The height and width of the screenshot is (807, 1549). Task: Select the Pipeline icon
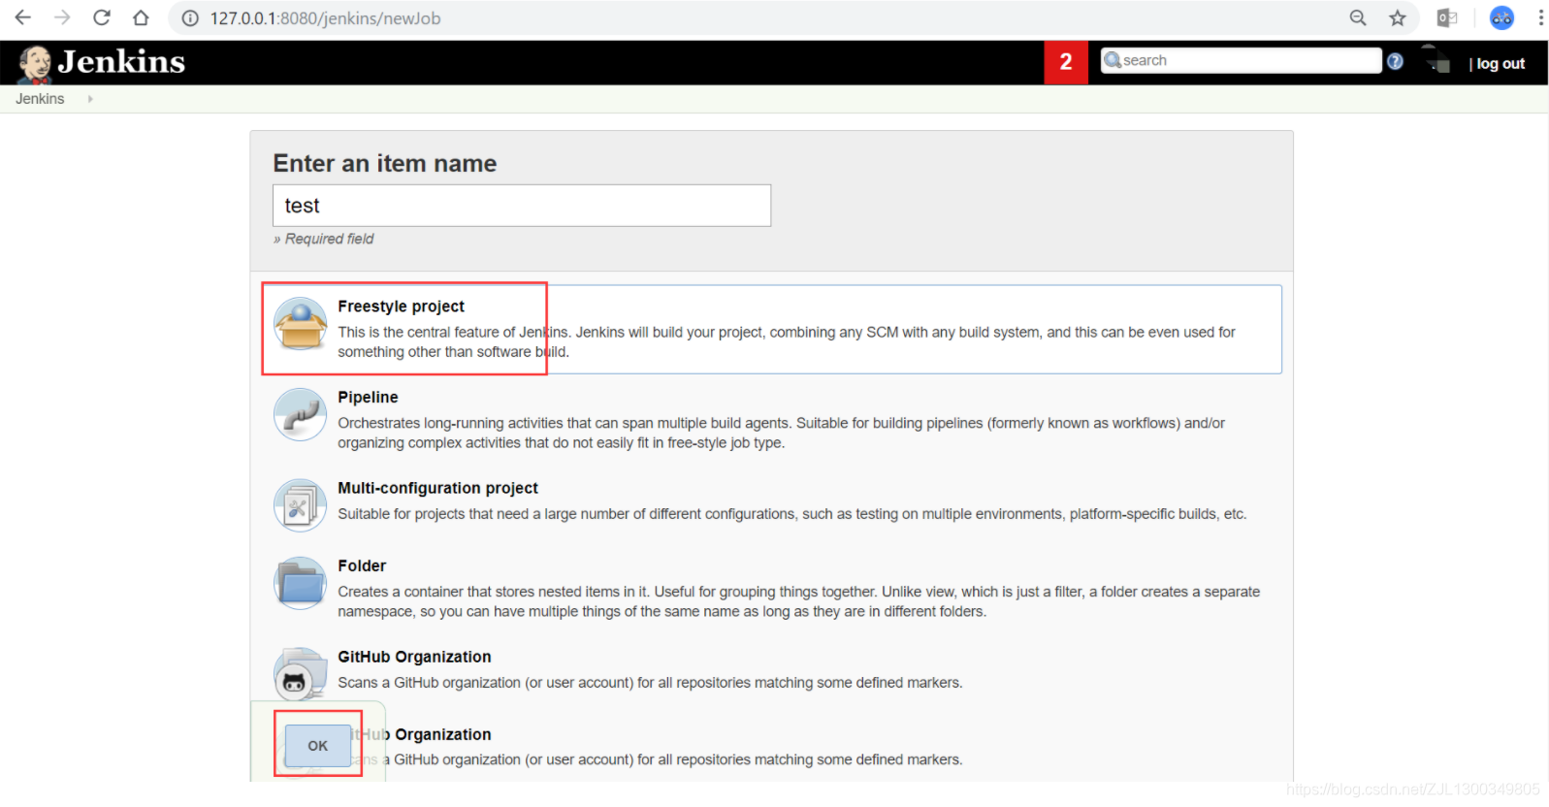click(x=301, y=415)
